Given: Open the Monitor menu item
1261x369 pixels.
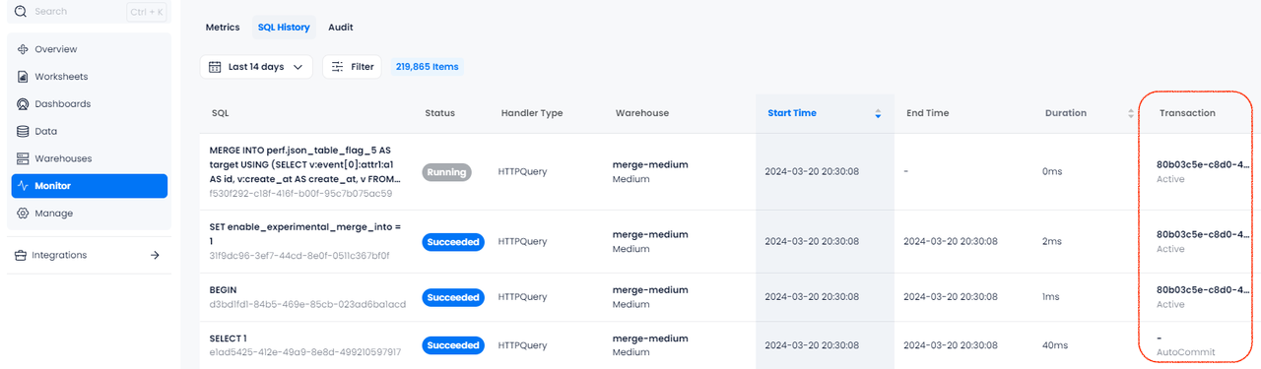Looking at the screenshot, I should coord(90,186).
